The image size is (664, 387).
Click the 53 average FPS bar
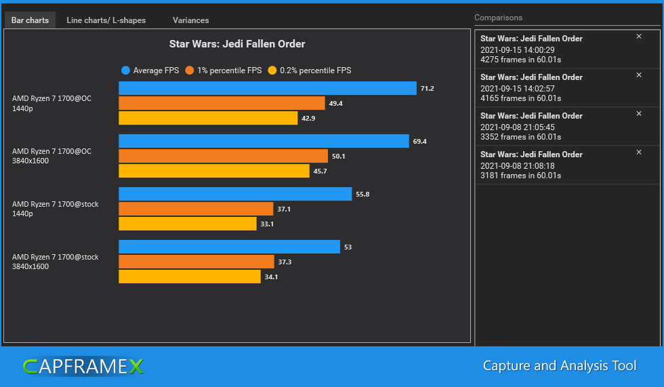[230, 247]
